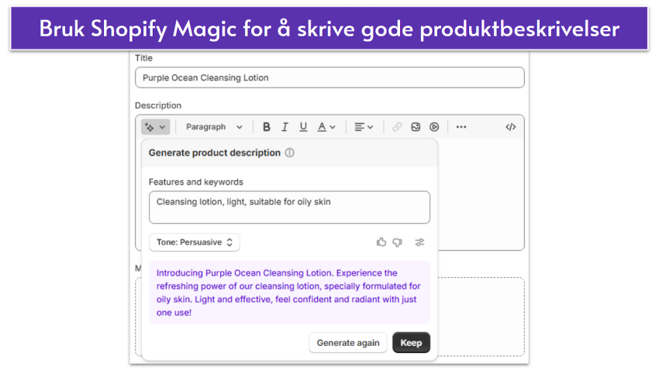Open the Paragraph style dropdown
659x370 pixels.
214,127
